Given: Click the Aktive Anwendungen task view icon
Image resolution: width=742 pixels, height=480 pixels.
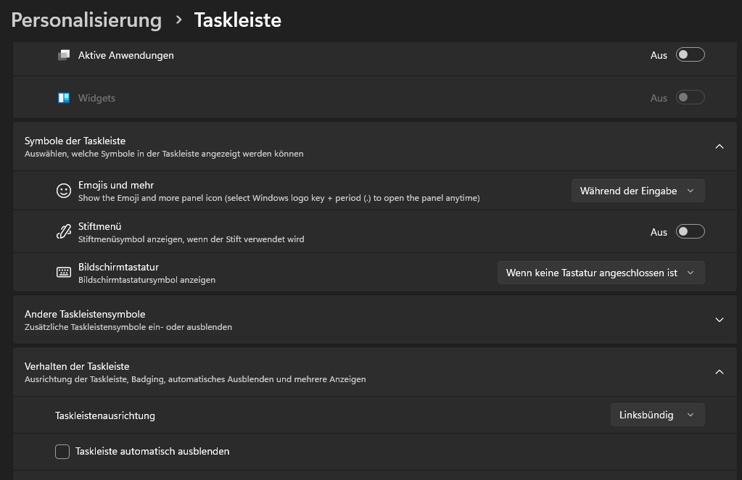Looking at the screenshot, I should tap(64, 55).
